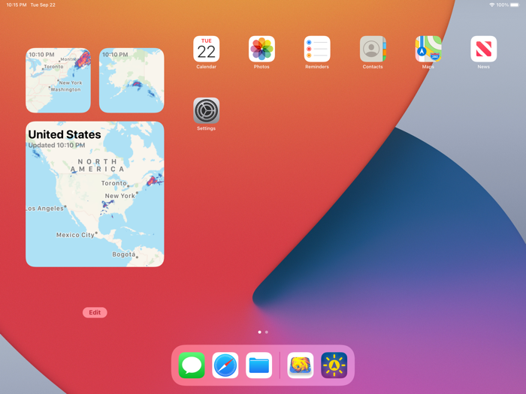Screen dimensions: 526x394
Task: Tap the "Updated 10:10 PM" text in the widget
Action: coord(56,145)
